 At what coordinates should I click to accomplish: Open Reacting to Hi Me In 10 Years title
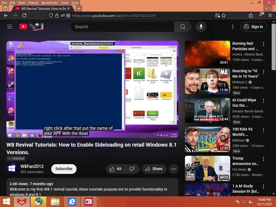click(x=245, y=74)
